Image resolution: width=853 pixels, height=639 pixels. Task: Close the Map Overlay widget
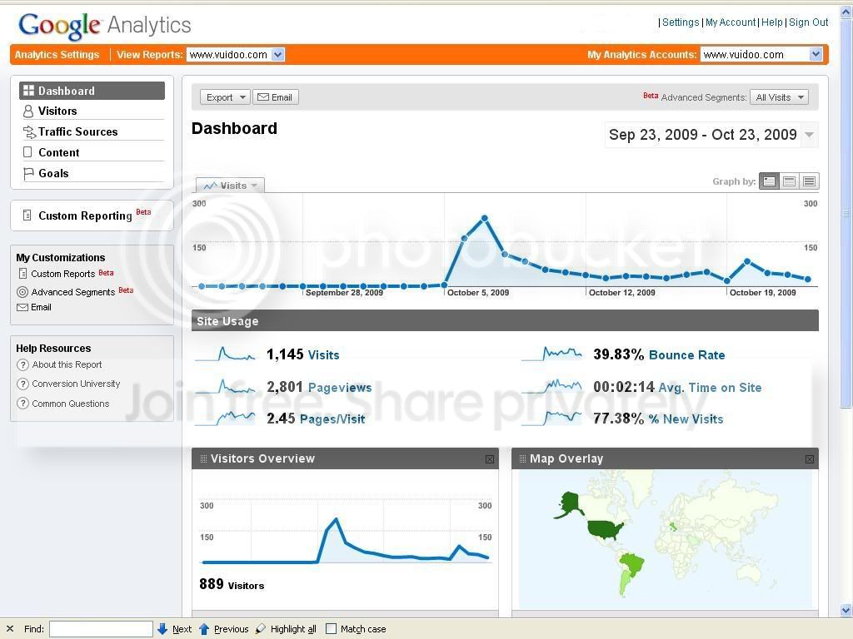coord(810,459)
